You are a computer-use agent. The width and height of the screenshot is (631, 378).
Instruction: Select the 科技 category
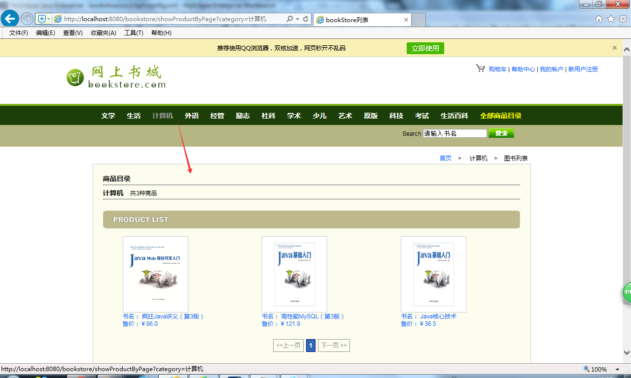pyautogui.click(x=396, y=116)
